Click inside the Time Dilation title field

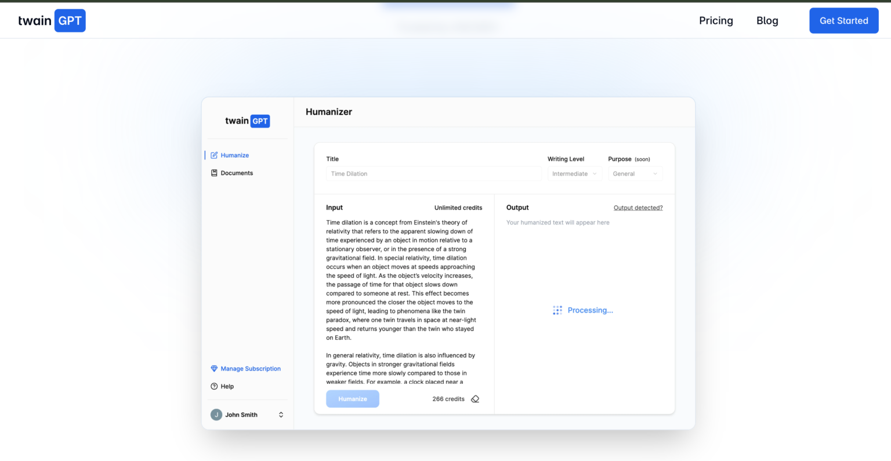click(x=433, y=173)
